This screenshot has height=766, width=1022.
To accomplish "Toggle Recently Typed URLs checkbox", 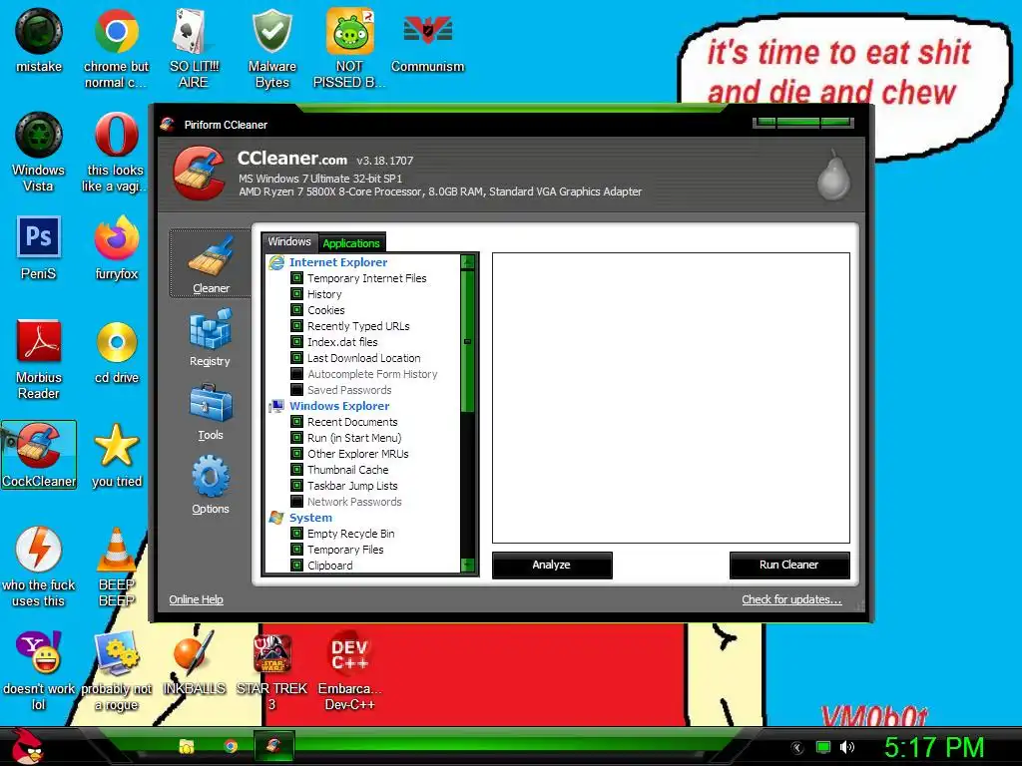I will pyautogui.click(x=296, y=326).
